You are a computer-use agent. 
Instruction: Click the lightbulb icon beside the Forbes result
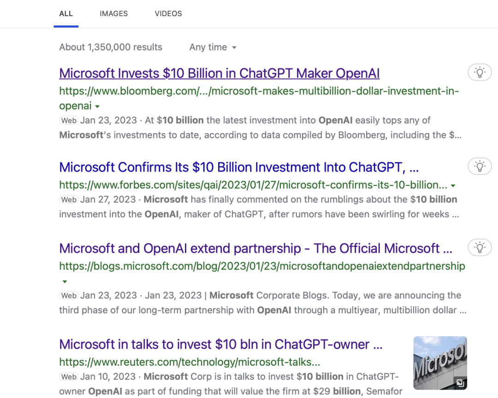480,166
